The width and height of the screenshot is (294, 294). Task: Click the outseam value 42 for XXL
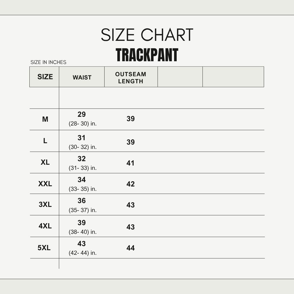click(x=130, y=184)
